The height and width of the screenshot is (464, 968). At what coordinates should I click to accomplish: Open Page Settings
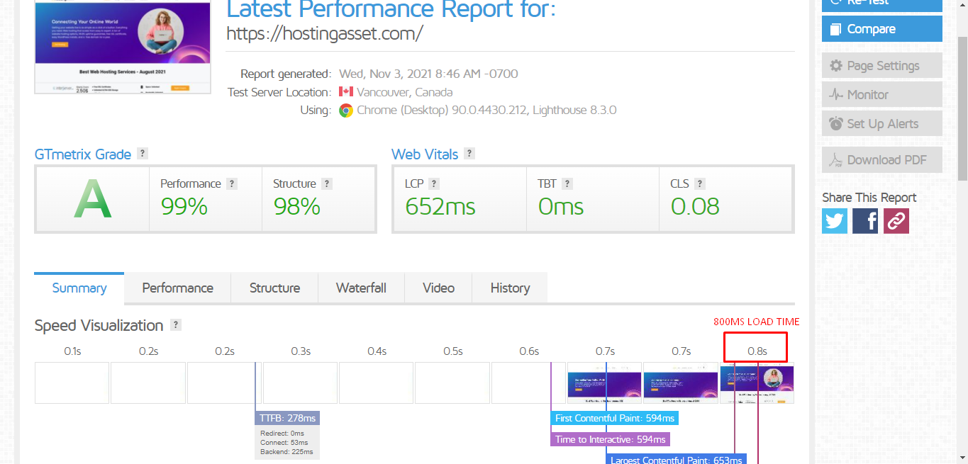click(x=882, y=66)
